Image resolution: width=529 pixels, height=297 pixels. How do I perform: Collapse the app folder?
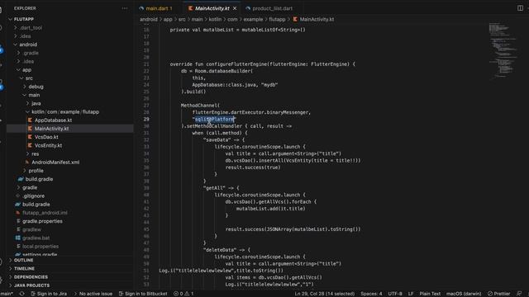coord(26,69)
